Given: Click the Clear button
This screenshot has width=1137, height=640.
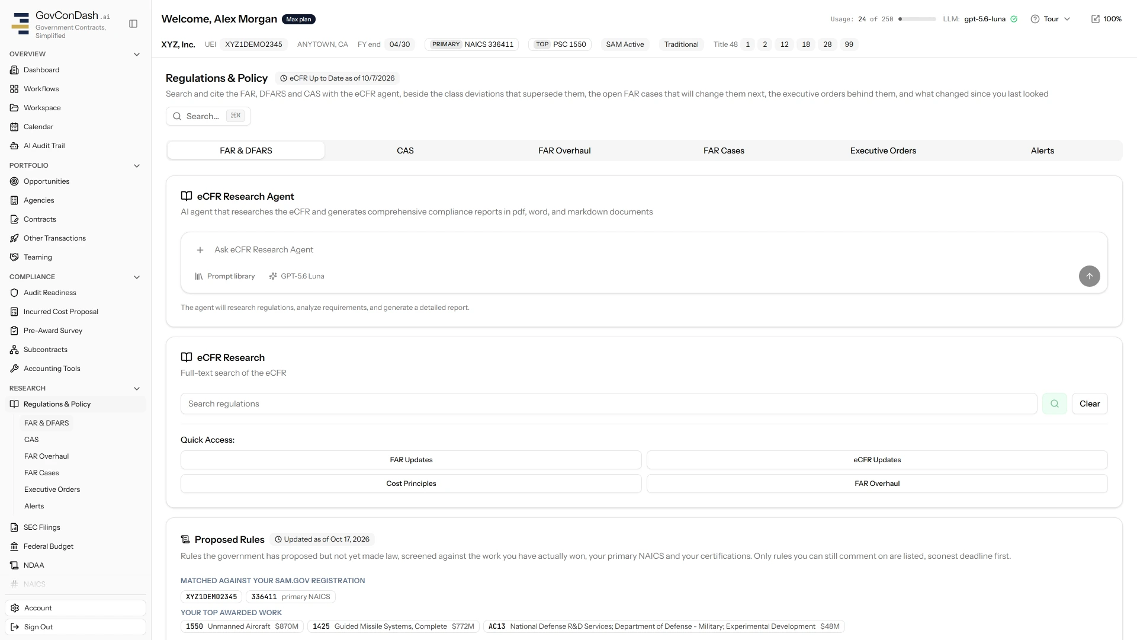Looking at the screenshot, I should pos(1090,404).
